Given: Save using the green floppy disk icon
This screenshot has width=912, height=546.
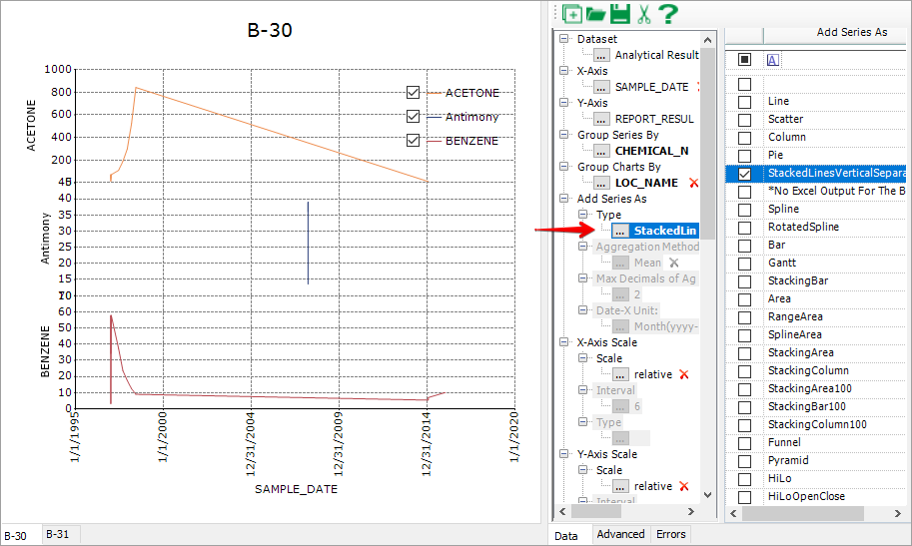Looking at the screenshot, I should 619,14.
